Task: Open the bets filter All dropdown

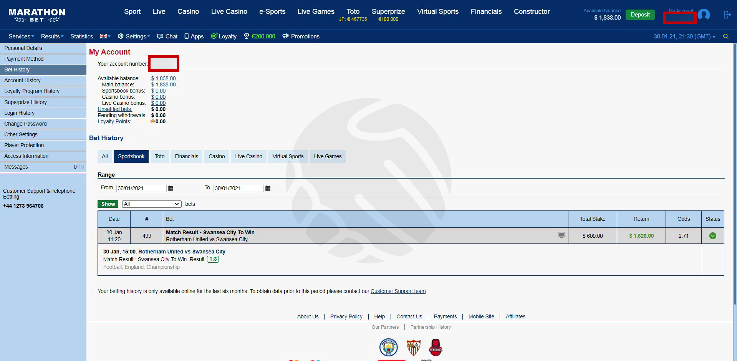Action: pyautogui.click(x=152, y=204)
